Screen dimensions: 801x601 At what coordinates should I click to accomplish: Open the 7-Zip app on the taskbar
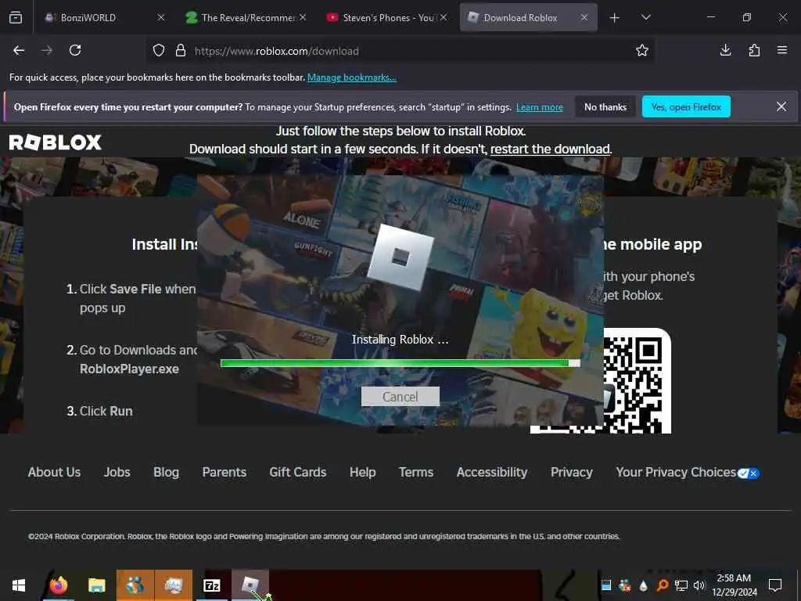tap(211, 585)
